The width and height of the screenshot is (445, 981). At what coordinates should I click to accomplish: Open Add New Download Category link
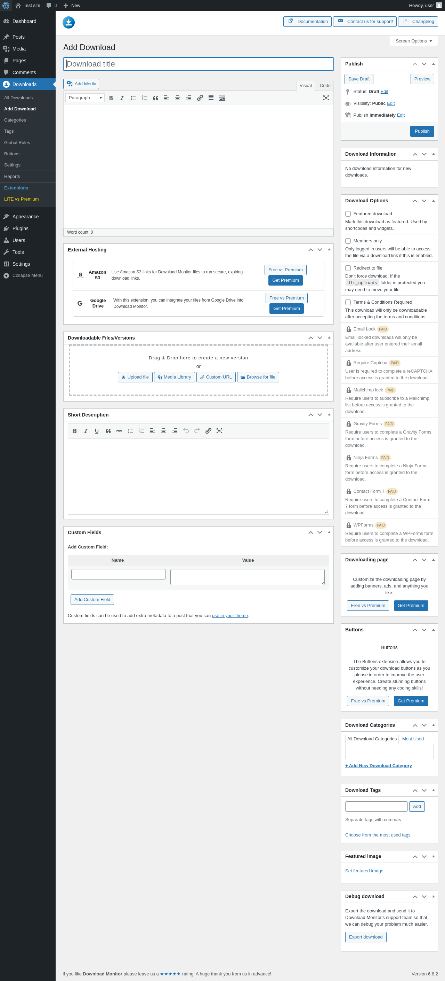coord(379,765)
